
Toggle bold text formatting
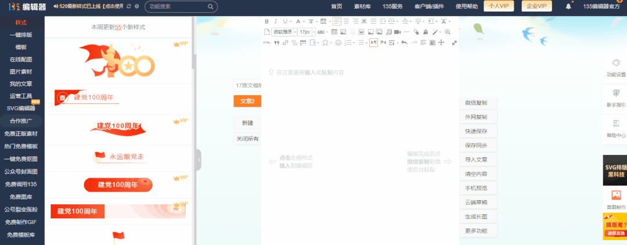tap(267, 21)
